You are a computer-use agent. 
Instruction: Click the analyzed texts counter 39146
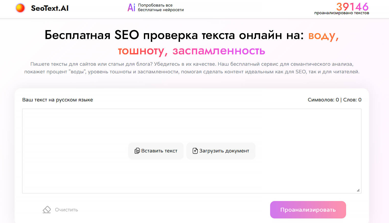coord(352,7)
